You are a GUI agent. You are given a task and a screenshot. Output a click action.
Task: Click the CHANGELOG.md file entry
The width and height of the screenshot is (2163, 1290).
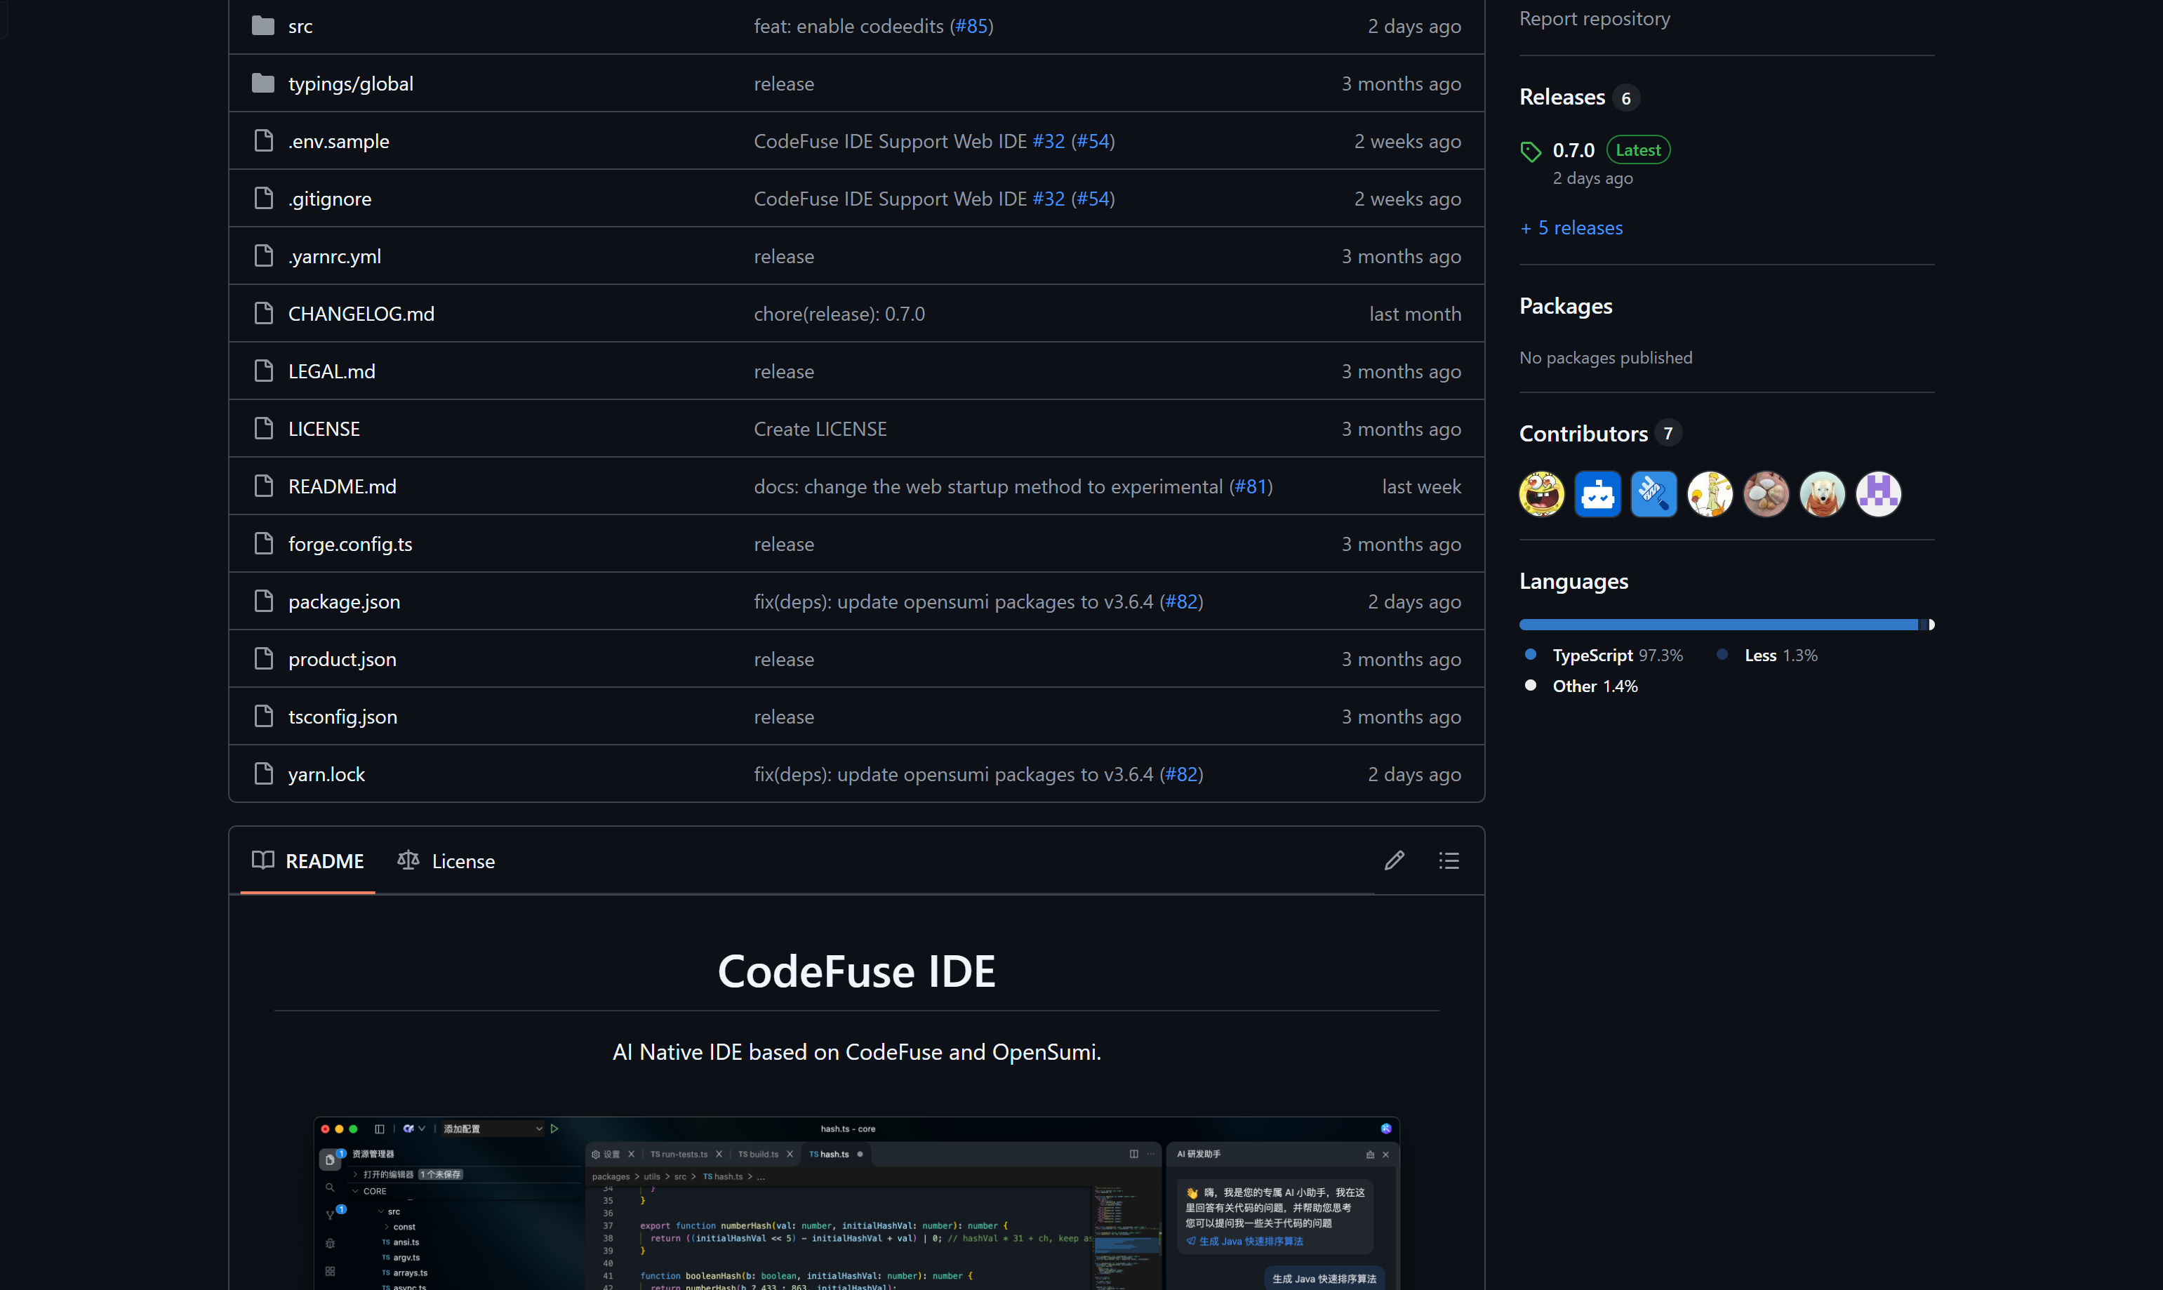[359, 313]
